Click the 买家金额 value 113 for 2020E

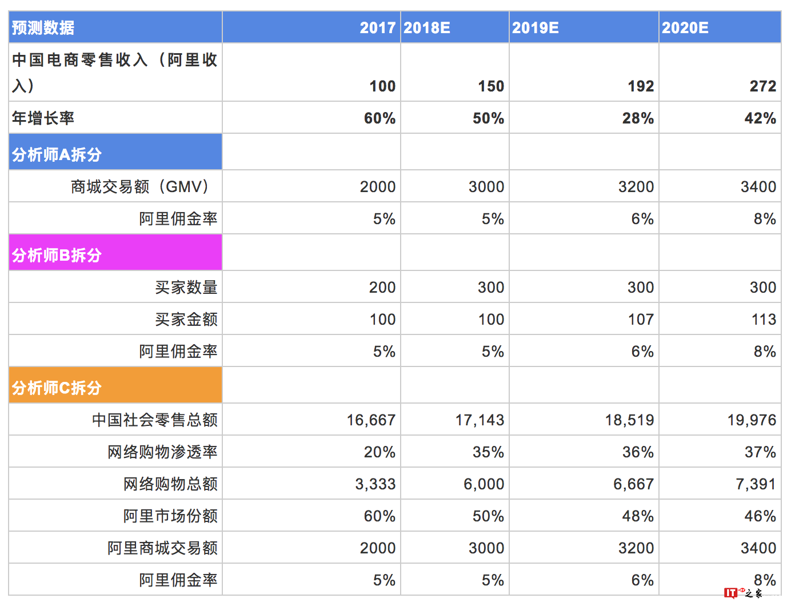click(x=764, y=319)
